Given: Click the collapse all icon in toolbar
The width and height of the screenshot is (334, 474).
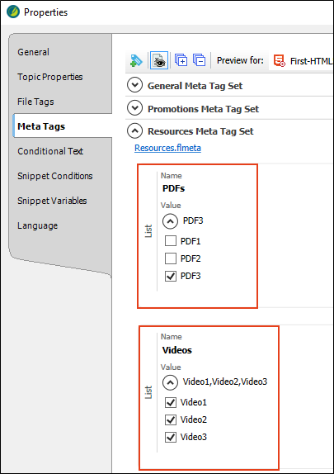Looking at the screenshot, I should pyautogui.click(x=200, y=60).
